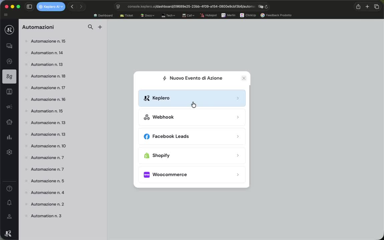Reload the page with refresh icon

point(266,7)
